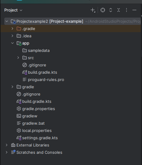Click the top-level gradle folder icon

(x=19, y=87)
